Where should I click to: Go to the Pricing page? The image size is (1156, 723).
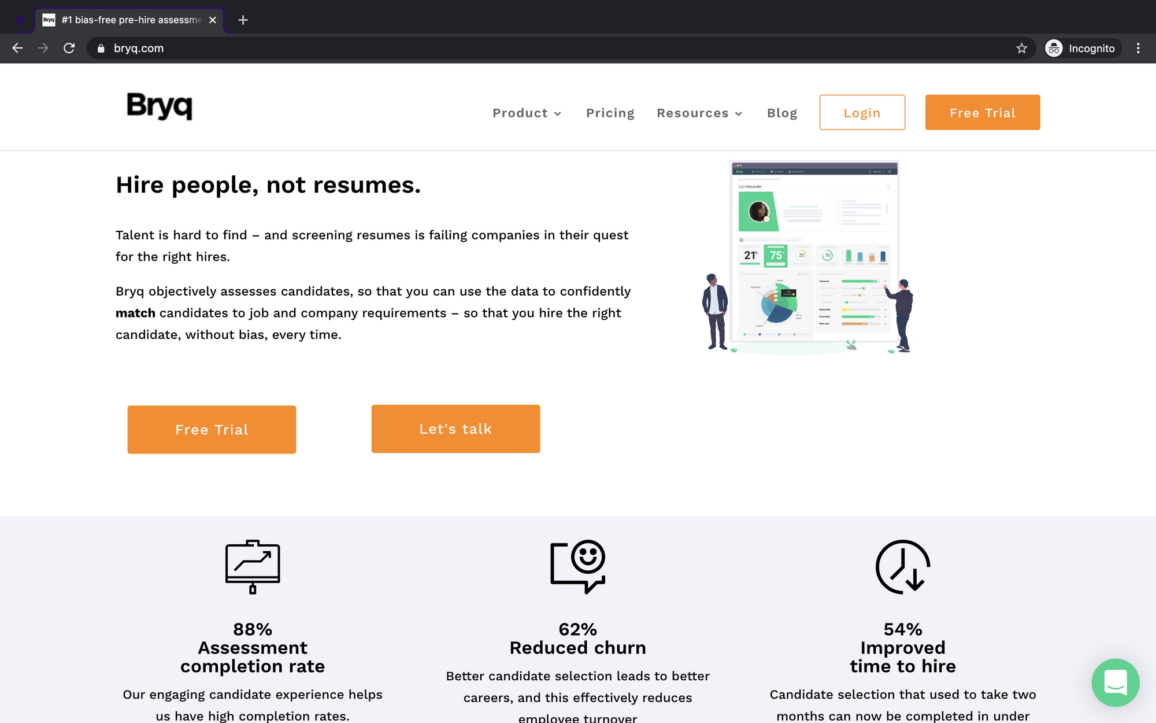click(x=610, y=113)
